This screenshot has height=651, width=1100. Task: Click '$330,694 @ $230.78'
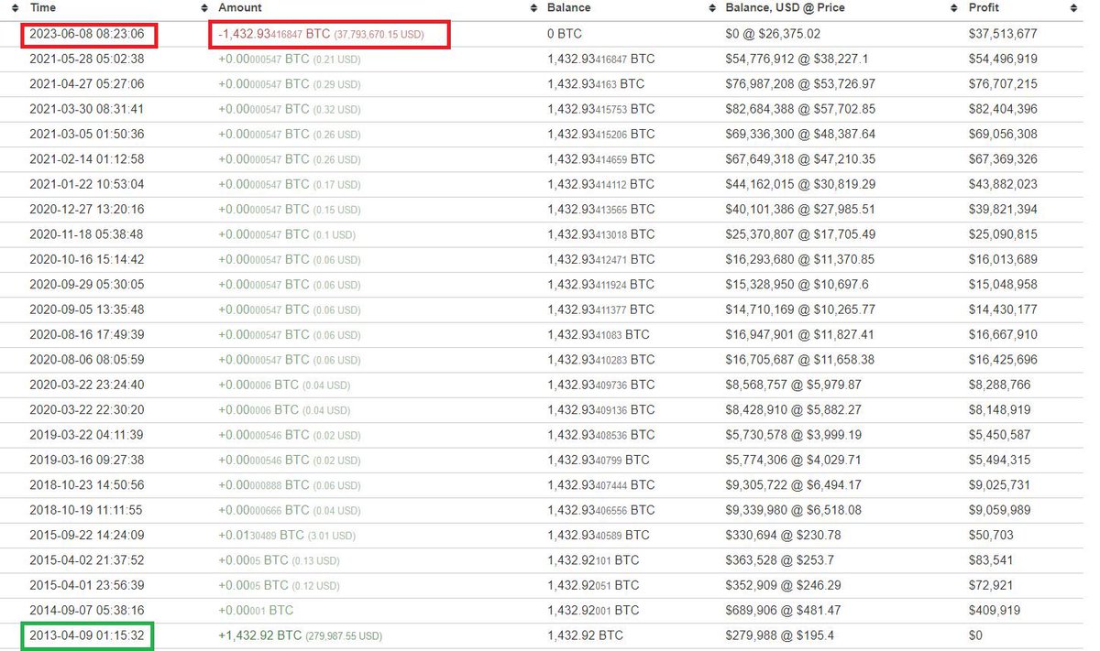(x=783, y=535)
